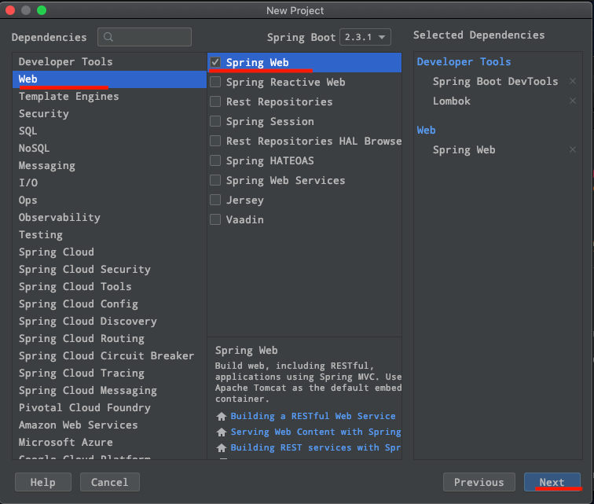Click Developer Tools heading in Selected Dependencies
Screen dimensions: 594x504
click(464, 62)
